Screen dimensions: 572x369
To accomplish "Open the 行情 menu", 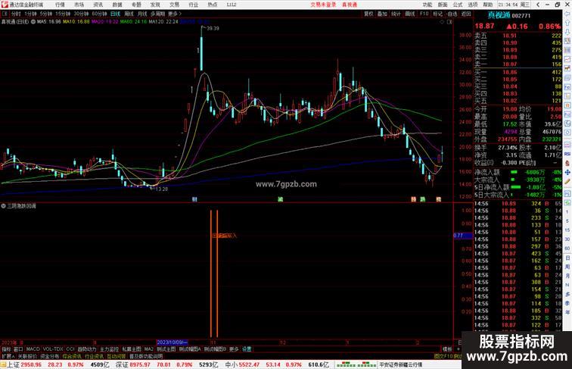I will point(60,5).
